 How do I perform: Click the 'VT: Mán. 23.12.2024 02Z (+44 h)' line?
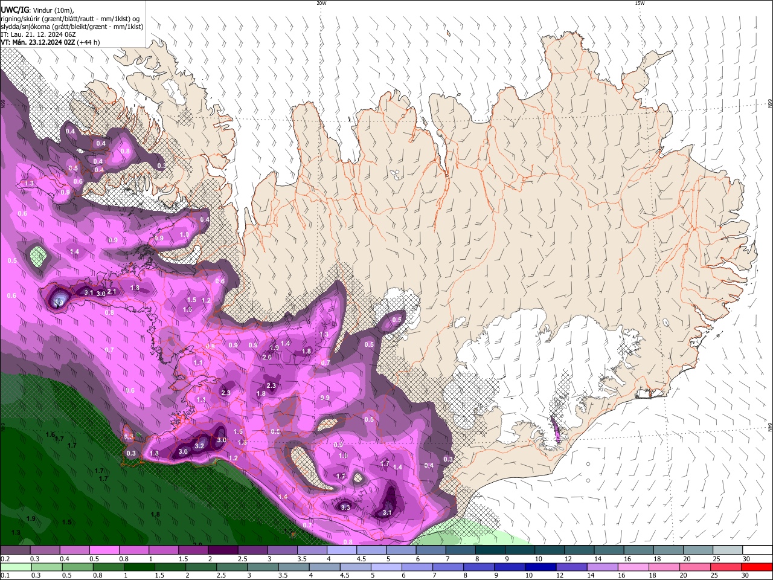[x=50, y=42]
